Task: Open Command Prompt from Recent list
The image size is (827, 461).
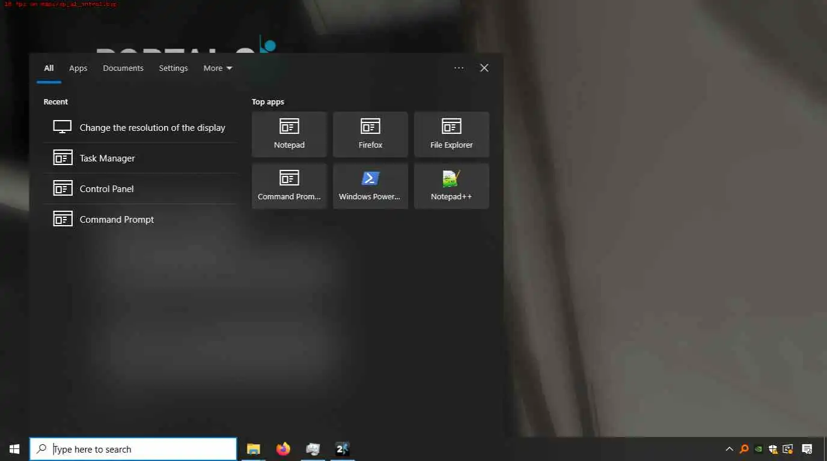Action: click(140, 219)
